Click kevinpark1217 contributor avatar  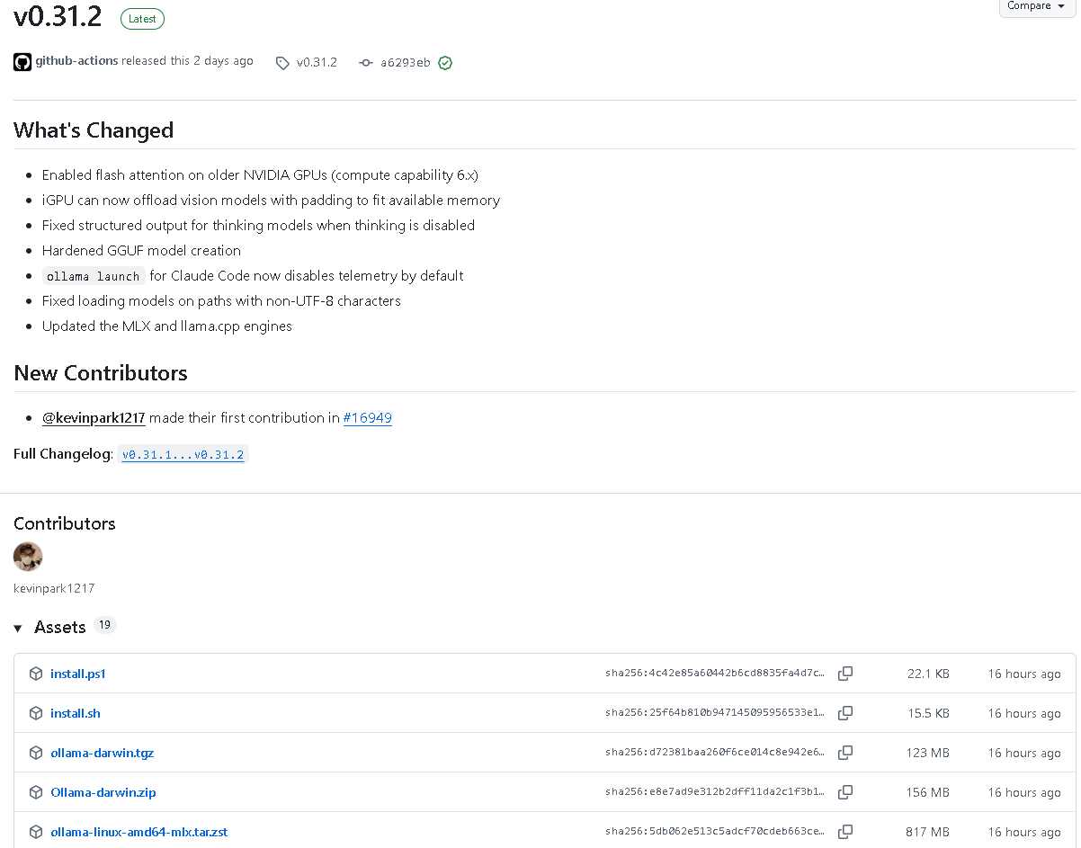click(28, 557)
